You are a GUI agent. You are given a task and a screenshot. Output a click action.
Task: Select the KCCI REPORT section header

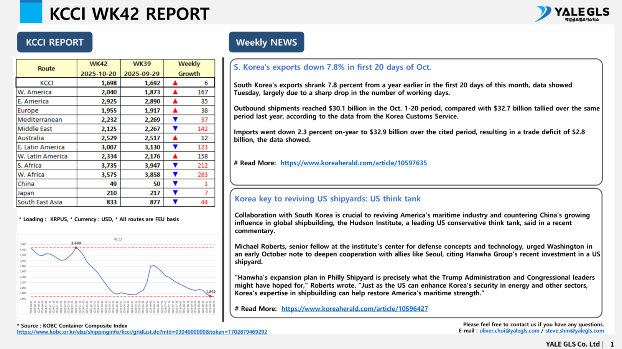click(x=54, y=42)
